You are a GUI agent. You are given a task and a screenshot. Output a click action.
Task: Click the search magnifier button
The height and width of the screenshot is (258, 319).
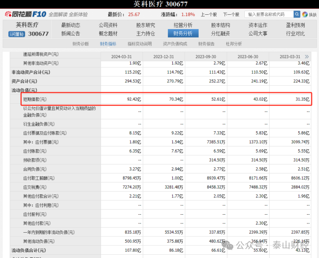297,14
